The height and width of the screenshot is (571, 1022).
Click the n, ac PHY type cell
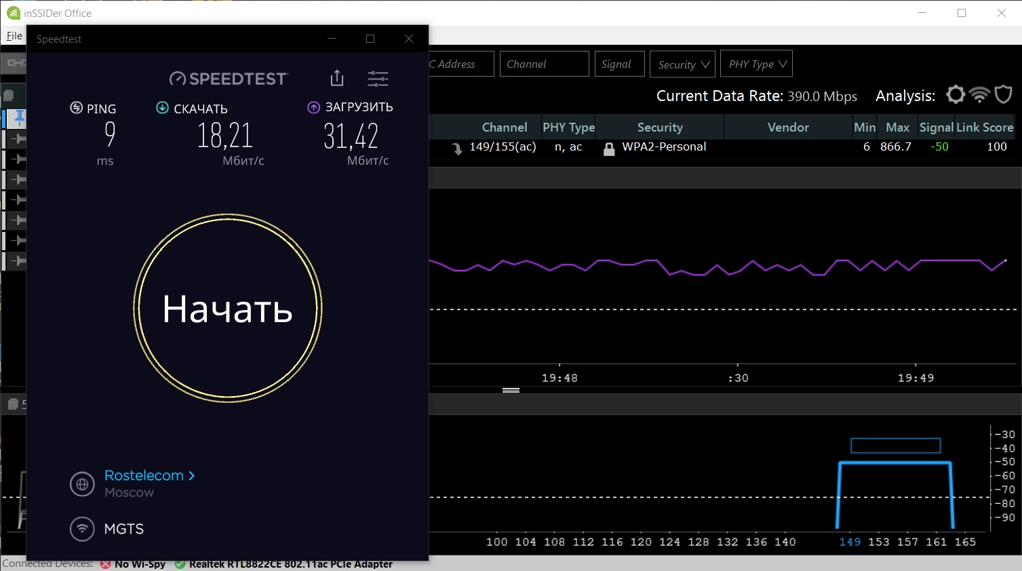[x=568, y=146]
